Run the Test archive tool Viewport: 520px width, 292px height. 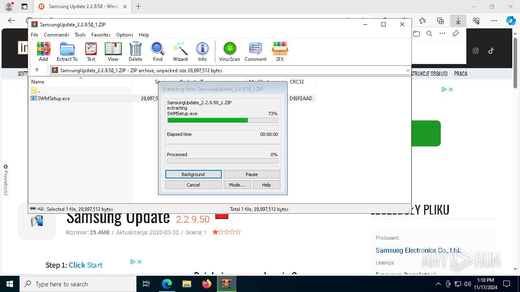[x=91, y=52]
